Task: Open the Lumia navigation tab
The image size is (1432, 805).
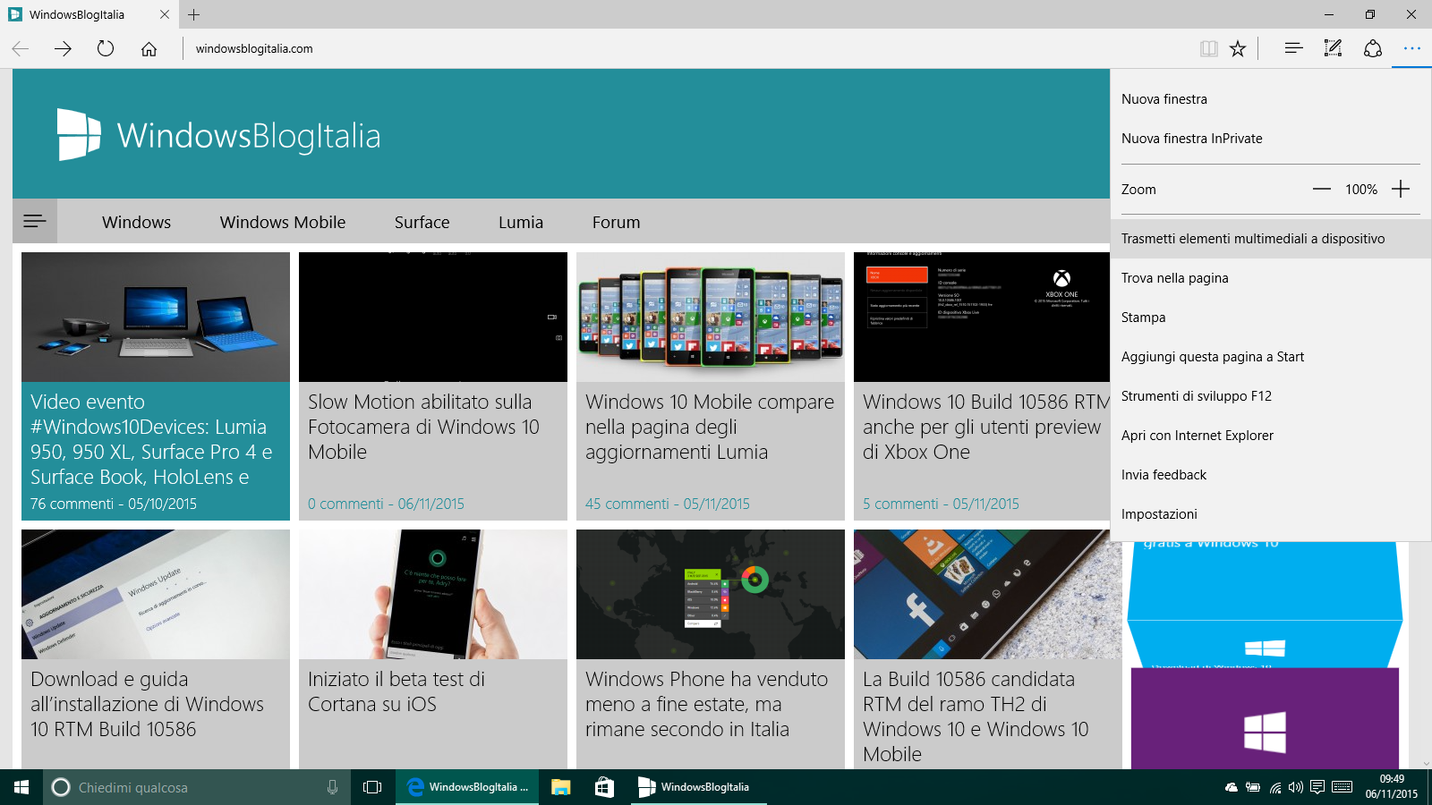Action: [x=521, y=222]
